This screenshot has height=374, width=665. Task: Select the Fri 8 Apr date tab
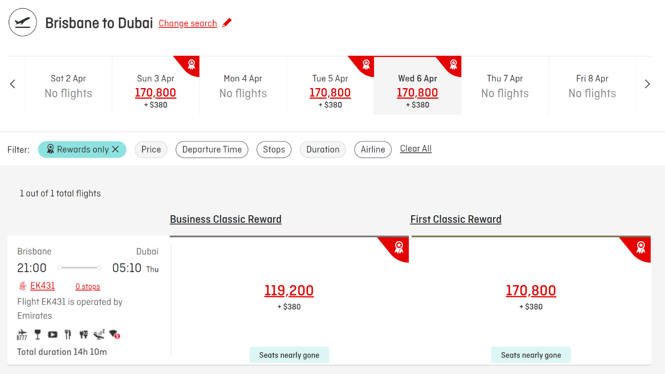(x=592, y=85)
